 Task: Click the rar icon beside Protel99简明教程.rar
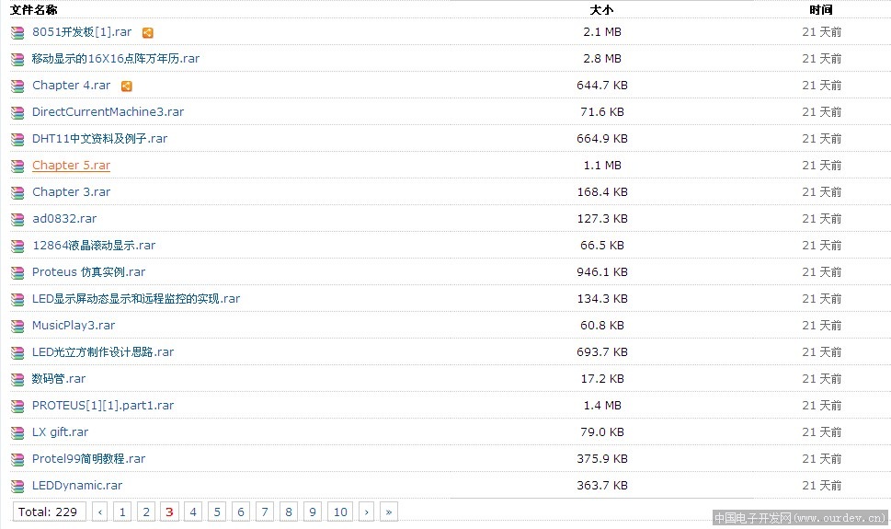coord(17,460)
